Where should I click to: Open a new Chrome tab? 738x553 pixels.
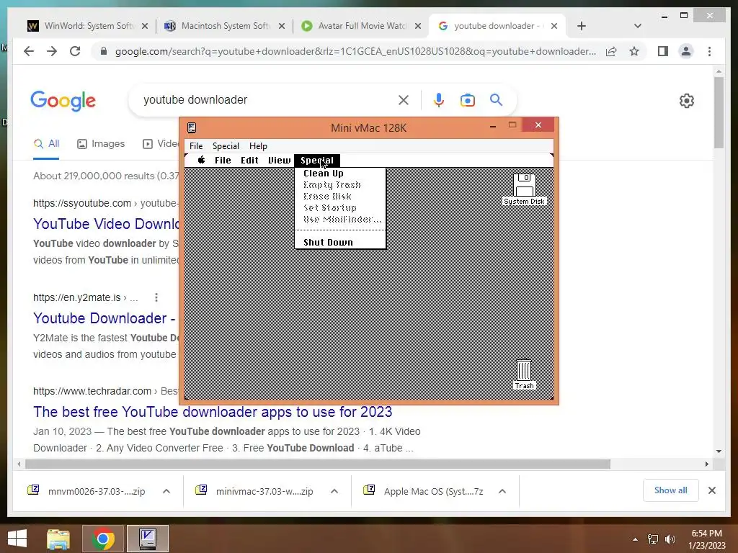tap(582, 26)
